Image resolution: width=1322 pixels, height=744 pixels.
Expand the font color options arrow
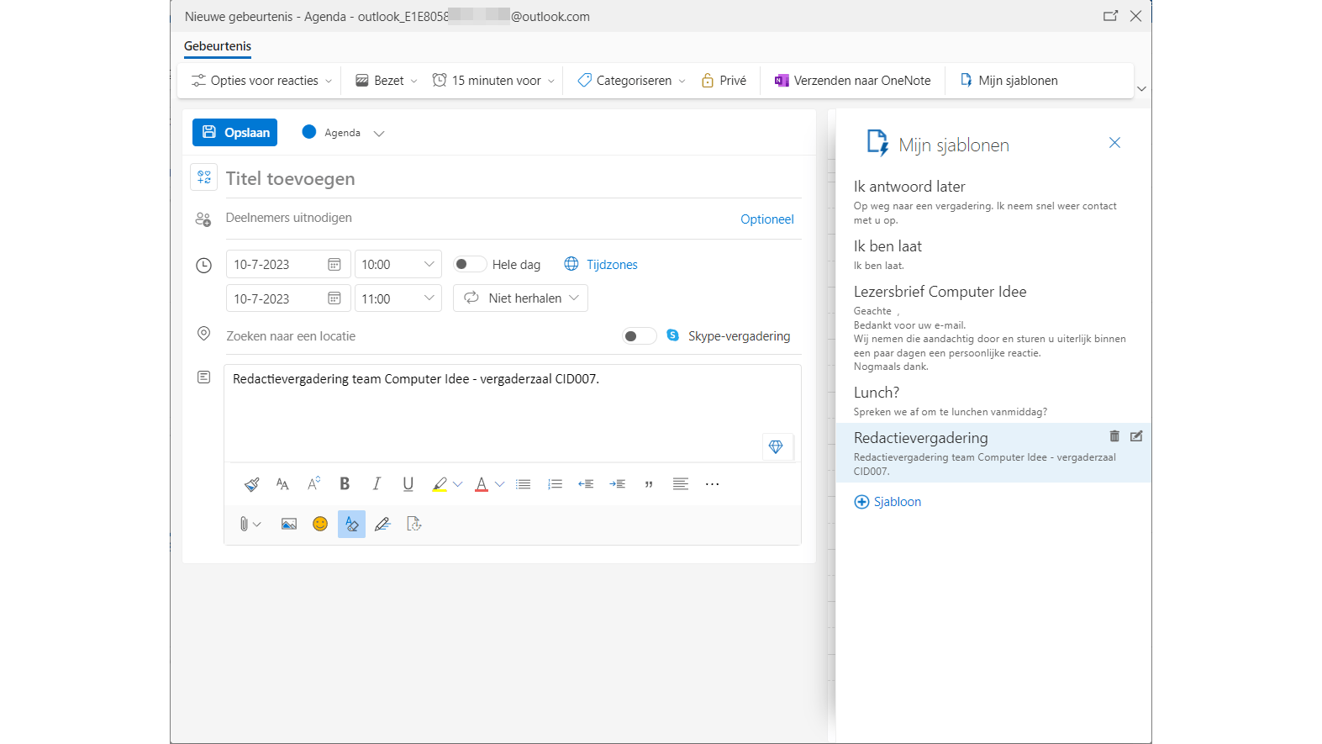pos(500,484)
